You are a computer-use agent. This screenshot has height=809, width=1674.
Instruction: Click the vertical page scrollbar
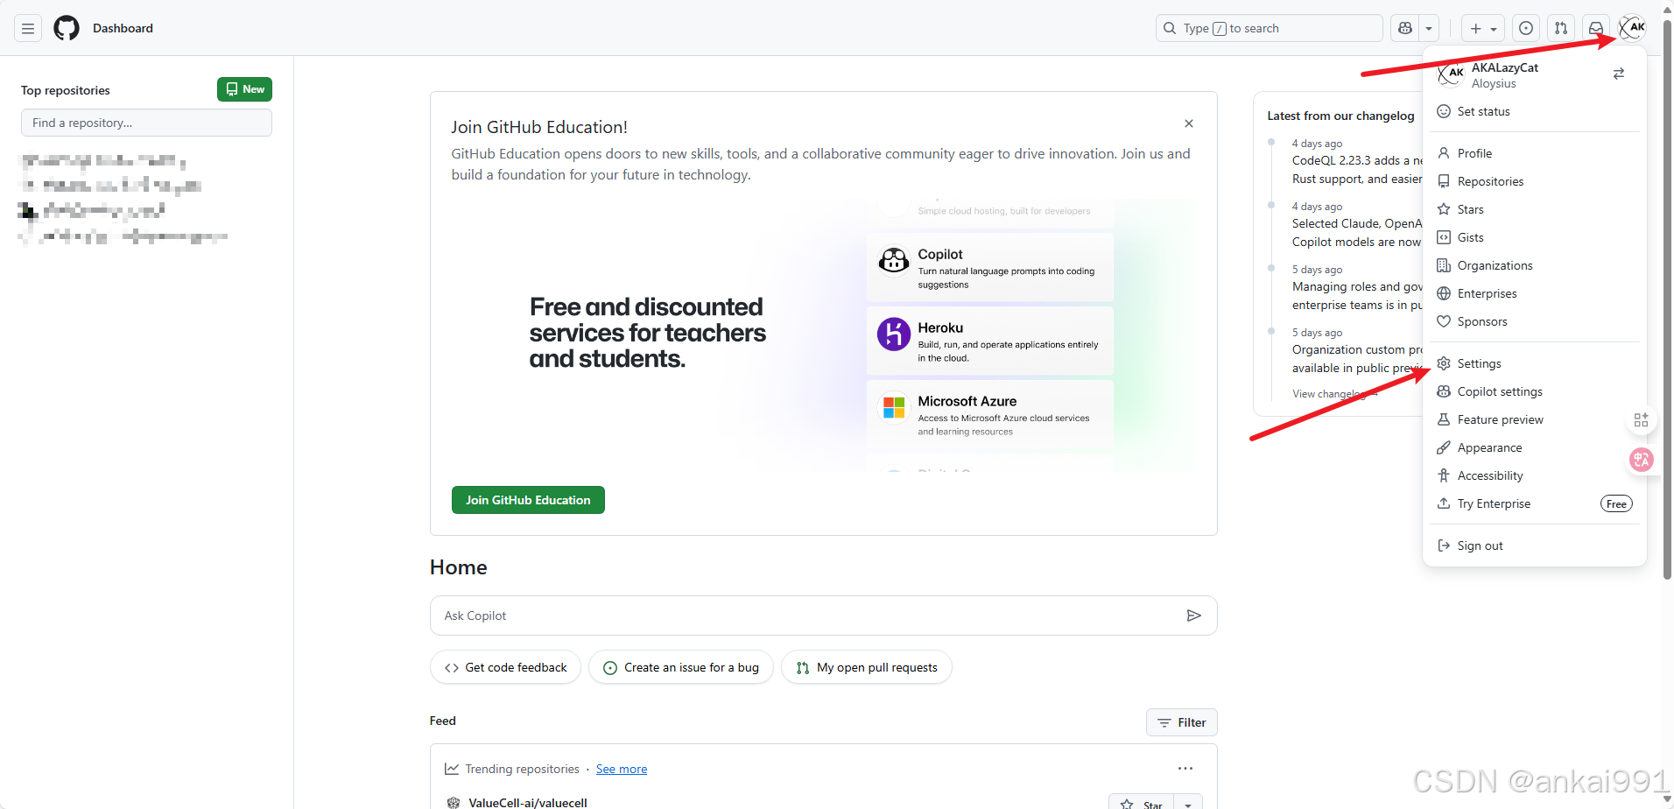(x=1667, y=298)
